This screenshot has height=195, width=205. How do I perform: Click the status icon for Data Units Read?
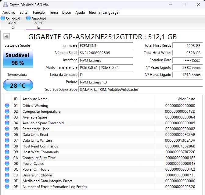tap(7, 134)
